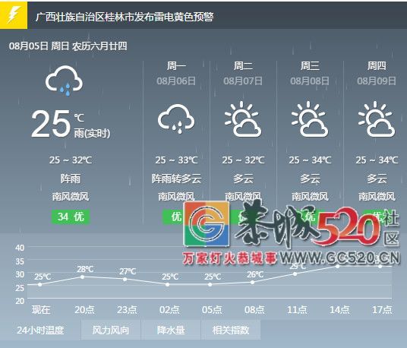
Task: Select the 周二 forecast day header
Action: coord(243,65)
